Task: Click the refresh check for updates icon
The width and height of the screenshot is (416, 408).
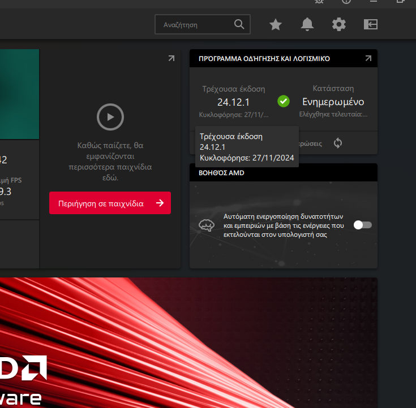Action: coord(338,143)
